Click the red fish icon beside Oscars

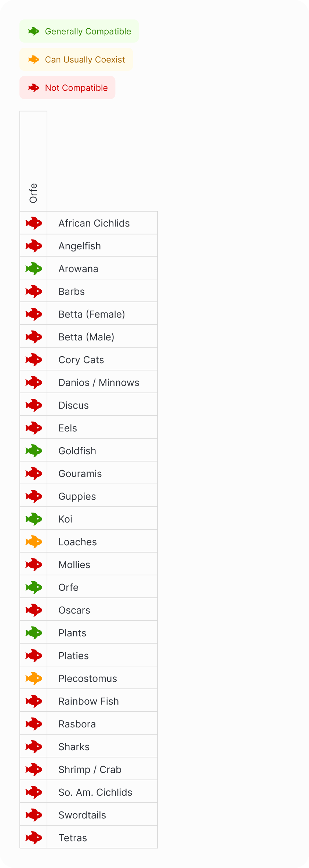pos(34,610)
